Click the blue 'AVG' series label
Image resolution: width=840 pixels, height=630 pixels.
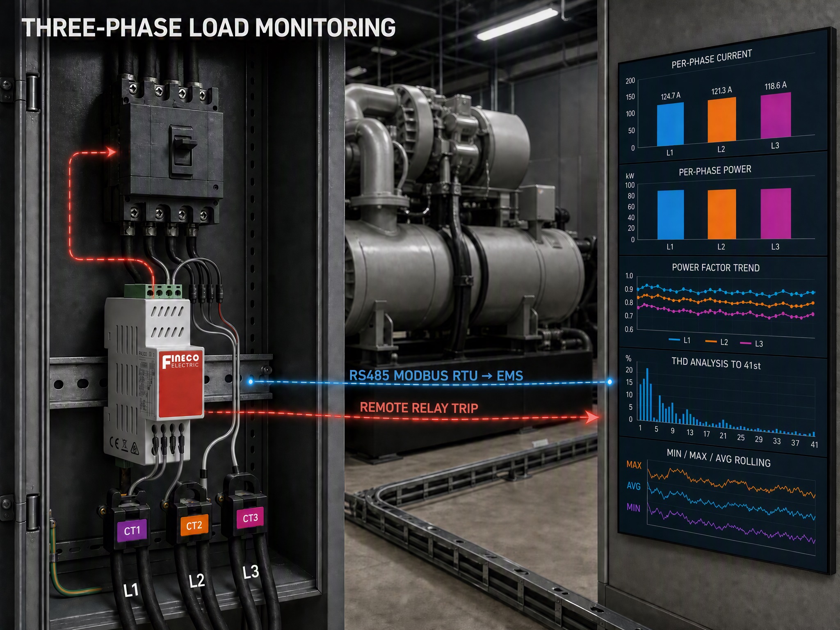point(634,486)
